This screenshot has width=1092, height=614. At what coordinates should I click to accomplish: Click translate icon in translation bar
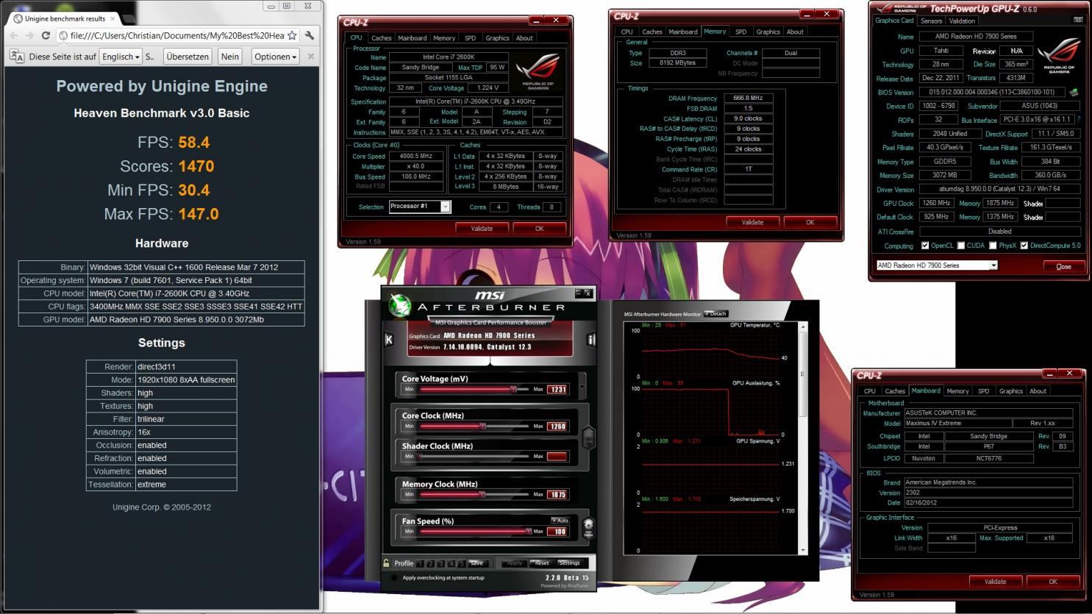point(16,57)
